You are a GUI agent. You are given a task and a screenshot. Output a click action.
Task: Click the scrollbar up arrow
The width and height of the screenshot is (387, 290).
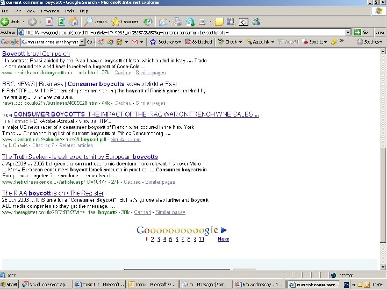[x=383, y=52]
